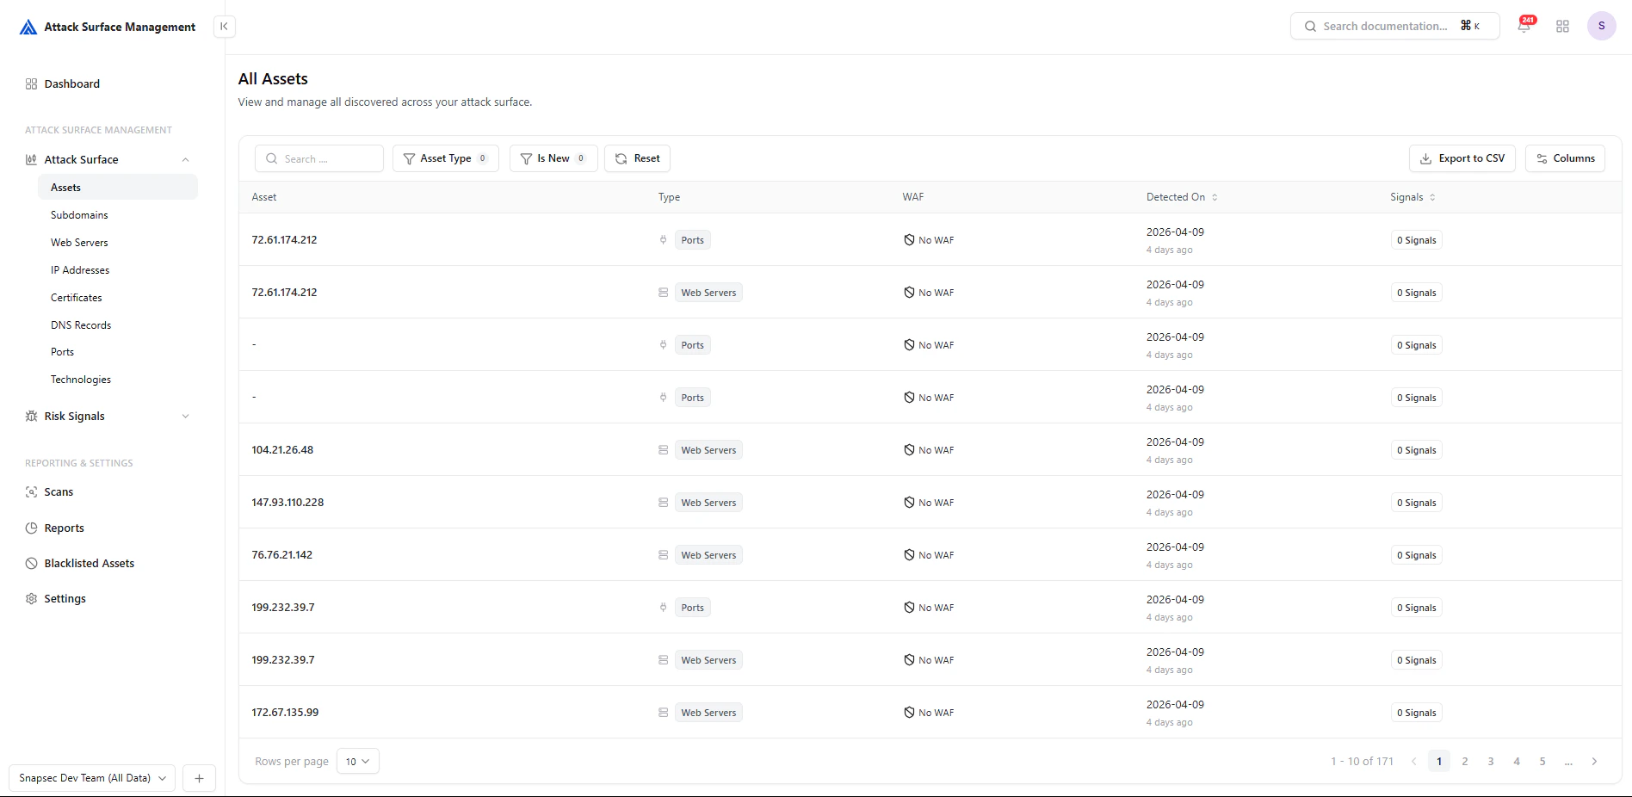1632x797 pixels.
Task: Click the '1 - 10 of 171' count
Action: coord(1362,761)
